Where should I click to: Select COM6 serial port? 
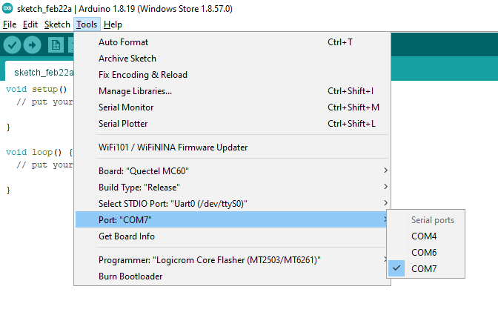(425, 253)
